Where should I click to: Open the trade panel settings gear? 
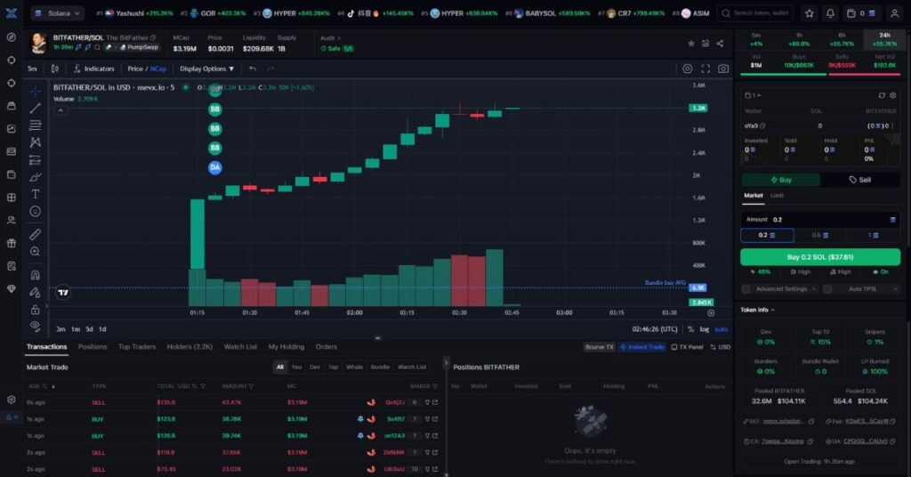[x=893, y=95]
